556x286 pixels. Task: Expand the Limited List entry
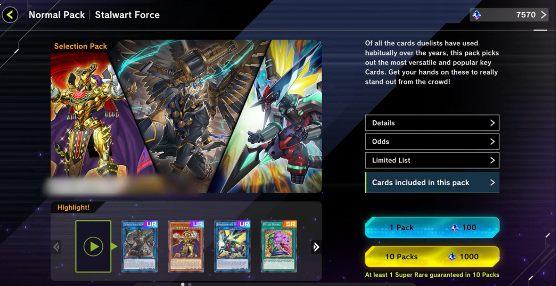pos(432,160)
